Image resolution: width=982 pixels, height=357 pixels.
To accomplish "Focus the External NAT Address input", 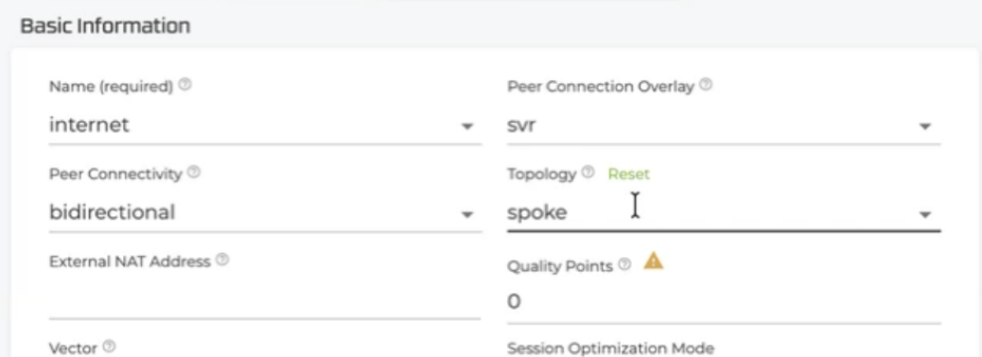I will pyautogui.click(x=264, y=298).
